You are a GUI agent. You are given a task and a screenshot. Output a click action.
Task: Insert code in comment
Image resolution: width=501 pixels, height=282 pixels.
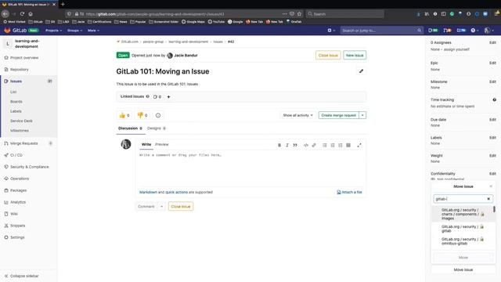pos(306,145)
